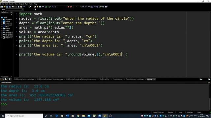Viewport: 211px width, 118px height.
Task: Open the Find text dropdown box
Action: [x=15, y=10]
